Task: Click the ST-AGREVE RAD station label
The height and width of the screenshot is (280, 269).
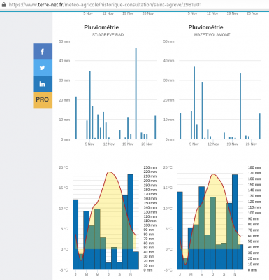Action: (108, 35)
